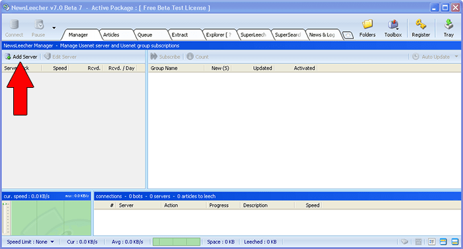Open the News & Log tab
The image size is (463, 249).
[x=322, y=35]
